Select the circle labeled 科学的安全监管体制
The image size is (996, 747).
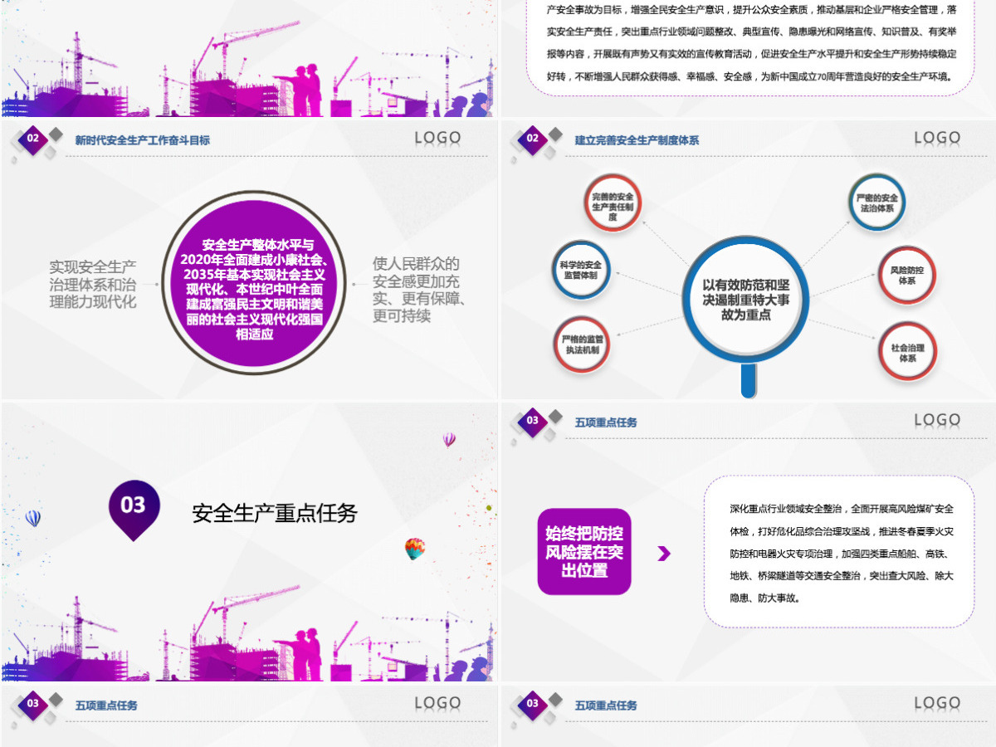tap(580, 268)
